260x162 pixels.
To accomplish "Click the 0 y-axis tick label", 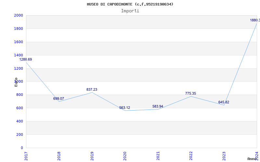I will 22,148.
